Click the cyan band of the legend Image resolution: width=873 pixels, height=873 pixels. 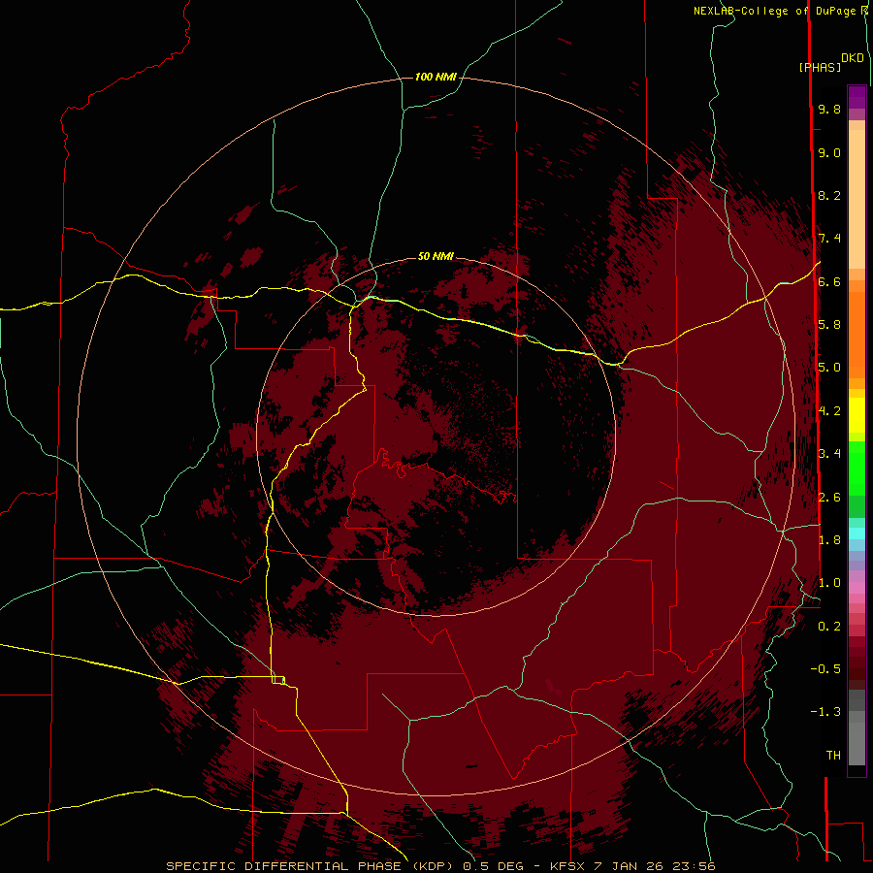[x=857, y=533]
